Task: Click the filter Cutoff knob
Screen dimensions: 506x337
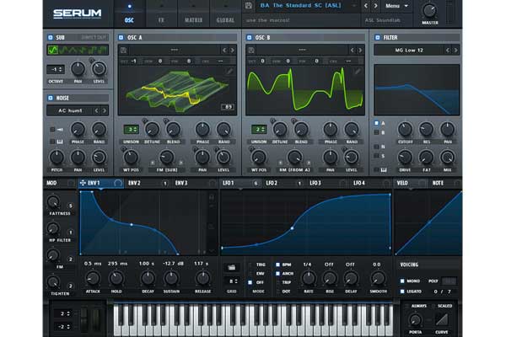Action: click(405, 129)
